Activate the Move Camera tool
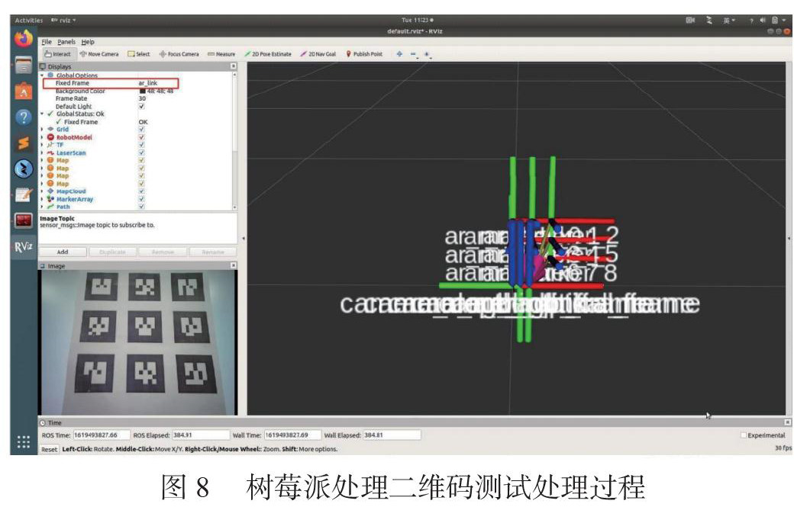The width and height of the screenshot is (794, 507). click(x=99, y=54)
